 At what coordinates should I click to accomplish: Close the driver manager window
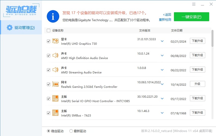click(211, 4)
